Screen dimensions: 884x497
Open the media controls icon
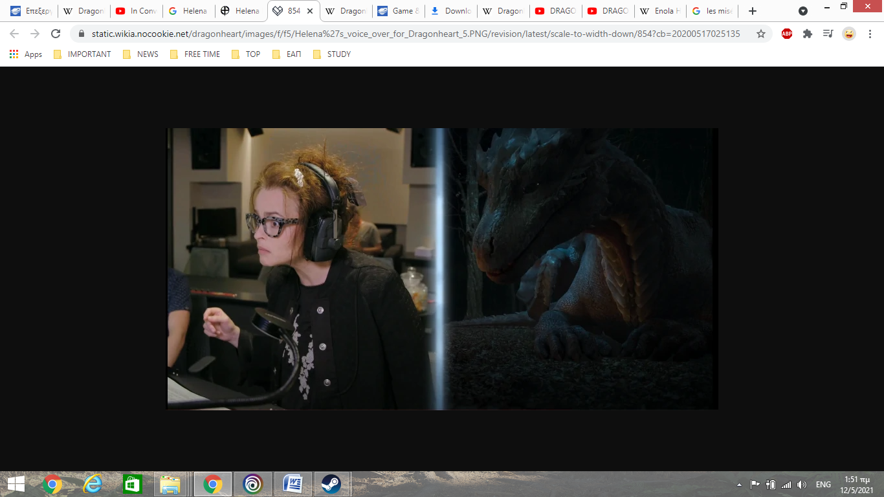point(828,34)
